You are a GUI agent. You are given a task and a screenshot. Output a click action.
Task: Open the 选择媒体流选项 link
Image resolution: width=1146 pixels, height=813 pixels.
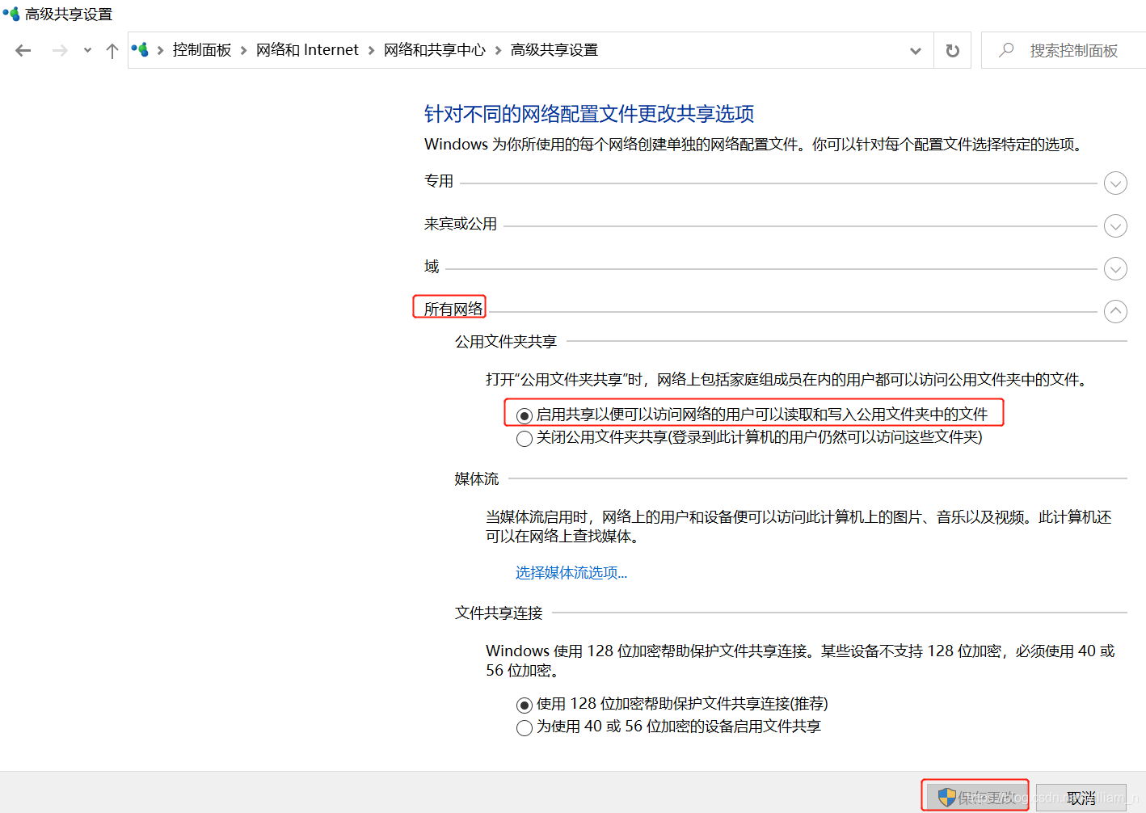pyautogui.click(x=571, y=573)
